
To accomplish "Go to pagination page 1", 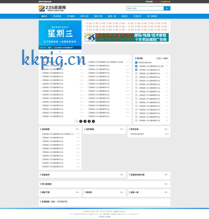I will pyautogui.click(x=77, y=121).
